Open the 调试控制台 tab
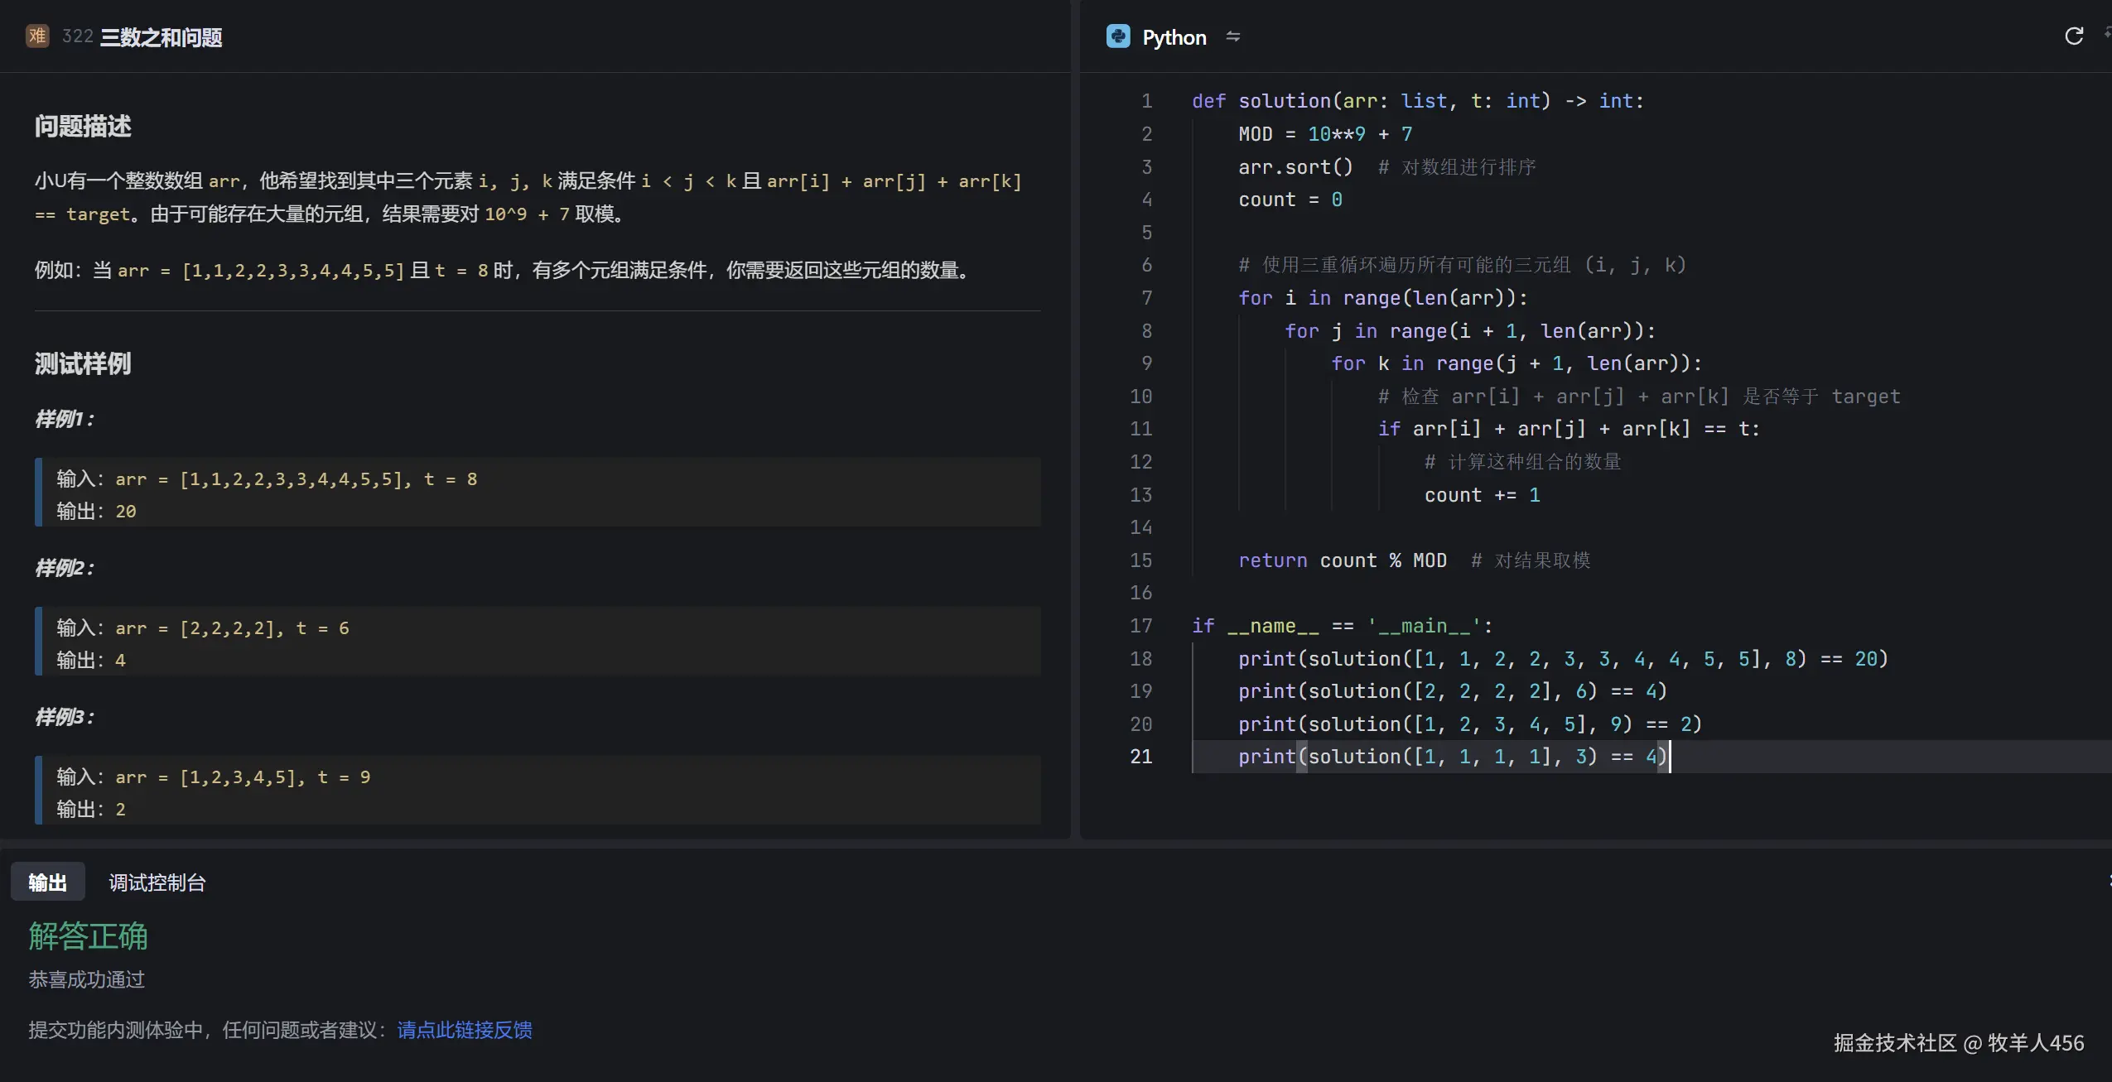The image size is (2112, 1082). (157, 882)
